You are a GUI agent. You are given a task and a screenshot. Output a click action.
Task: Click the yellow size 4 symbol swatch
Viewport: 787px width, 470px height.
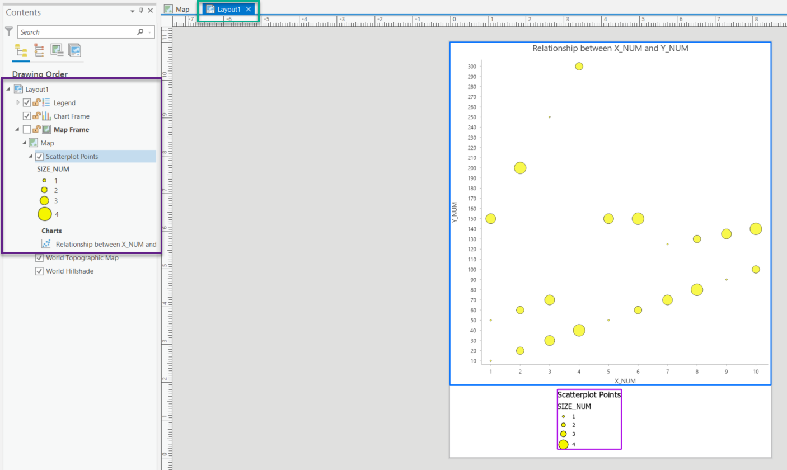tap(45, 214)
